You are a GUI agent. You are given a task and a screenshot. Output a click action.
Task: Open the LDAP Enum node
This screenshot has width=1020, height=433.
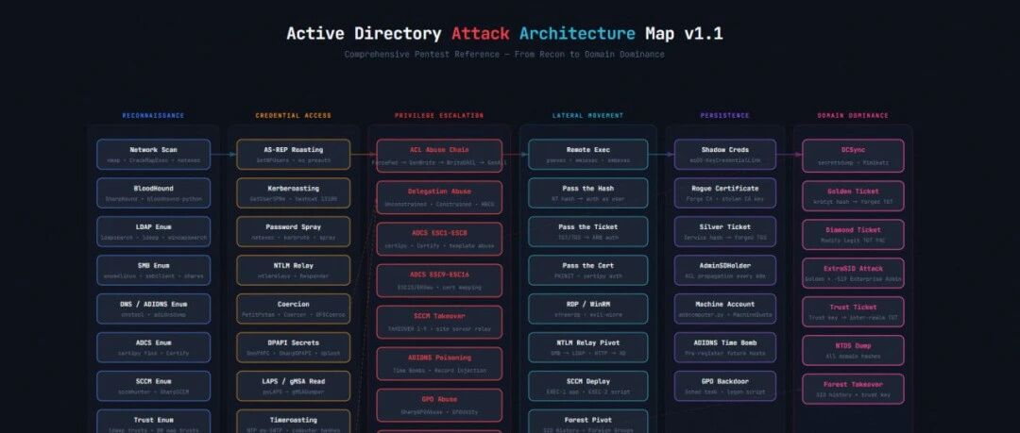click(x=154, y=232)
